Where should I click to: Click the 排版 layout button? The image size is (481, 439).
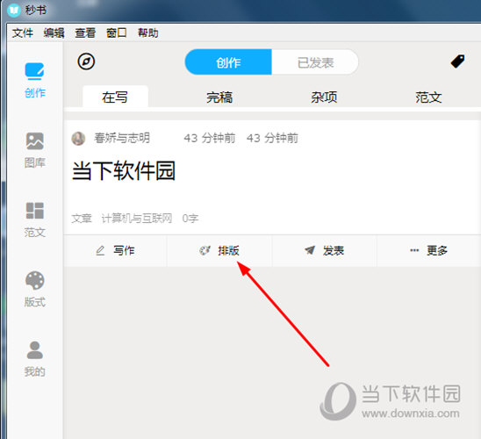[219, 250]
